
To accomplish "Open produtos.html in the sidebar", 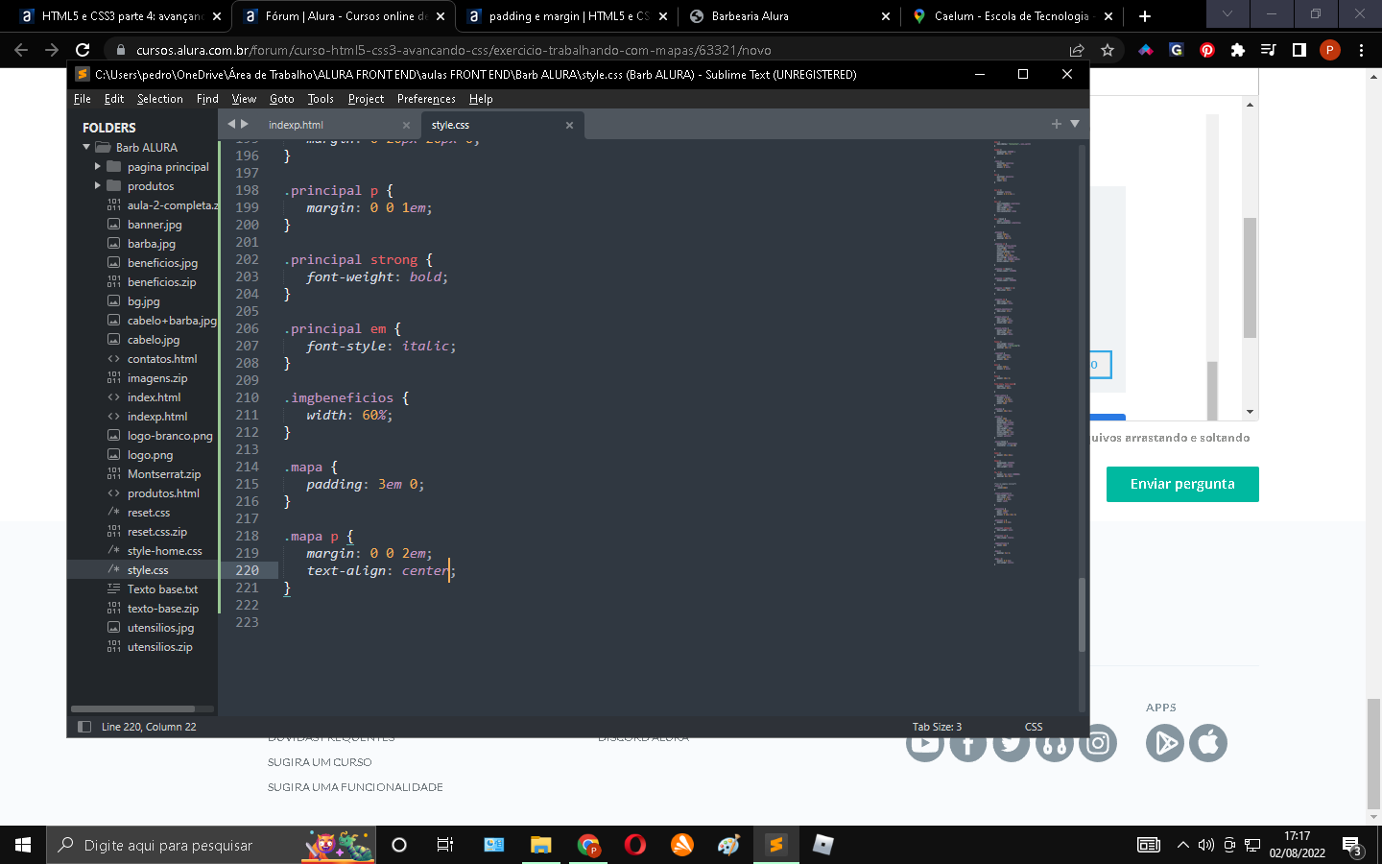I will tap(163, 493).
